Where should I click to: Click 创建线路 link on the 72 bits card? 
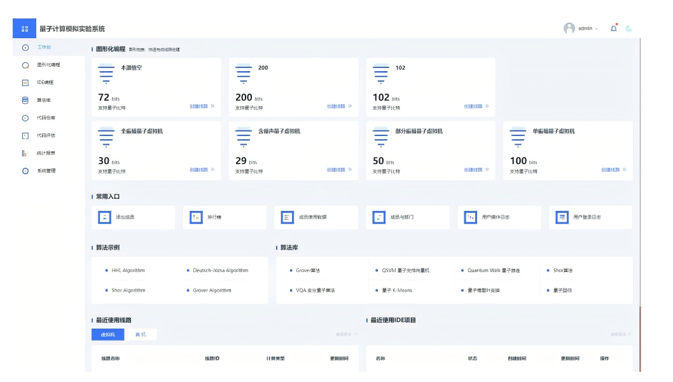202,106
